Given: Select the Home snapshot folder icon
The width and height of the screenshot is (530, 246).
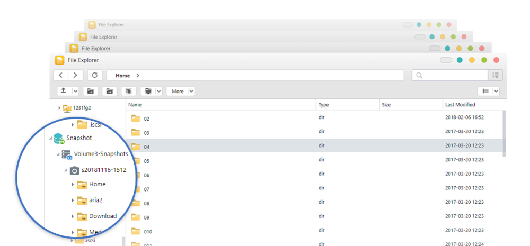Looking at the screenshot, I should [x=82, y=185].
